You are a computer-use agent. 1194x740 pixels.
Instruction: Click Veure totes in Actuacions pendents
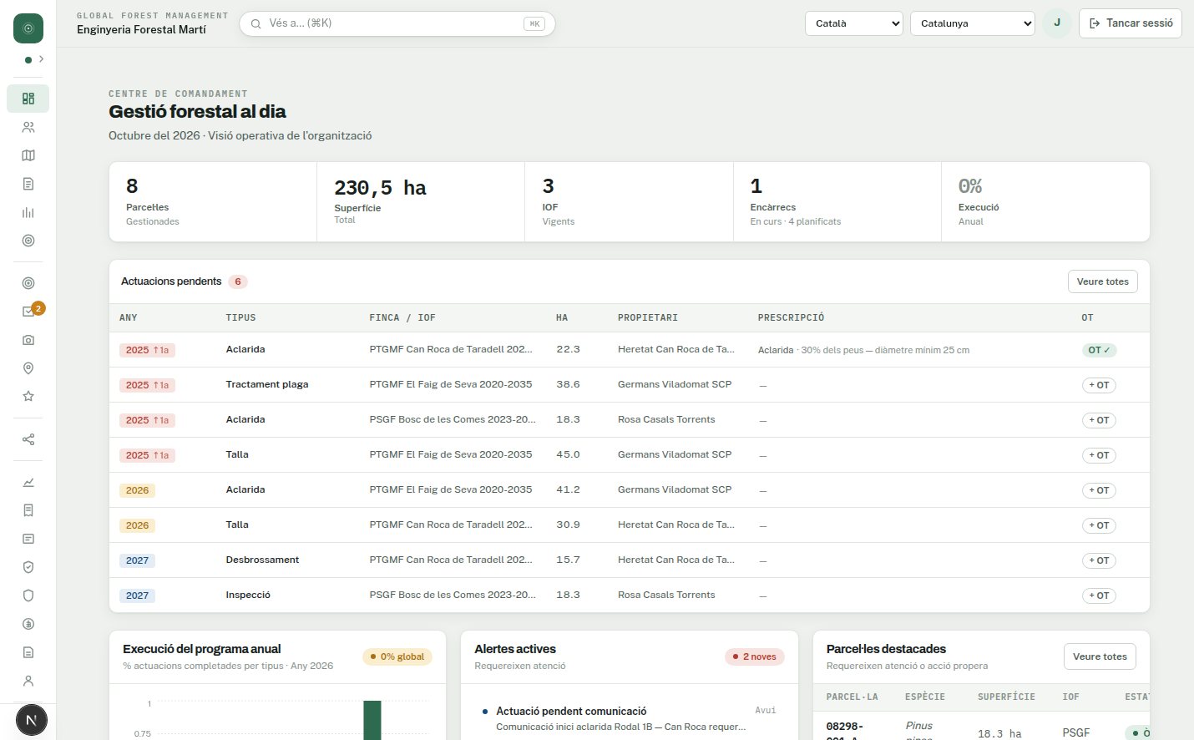[1102, 281]
